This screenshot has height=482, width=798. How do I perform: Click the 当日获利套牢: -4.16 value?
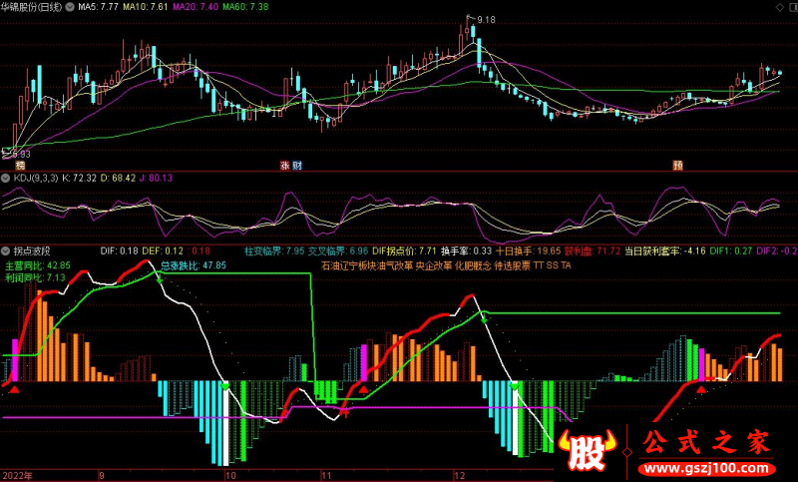[x=665, y=250]
